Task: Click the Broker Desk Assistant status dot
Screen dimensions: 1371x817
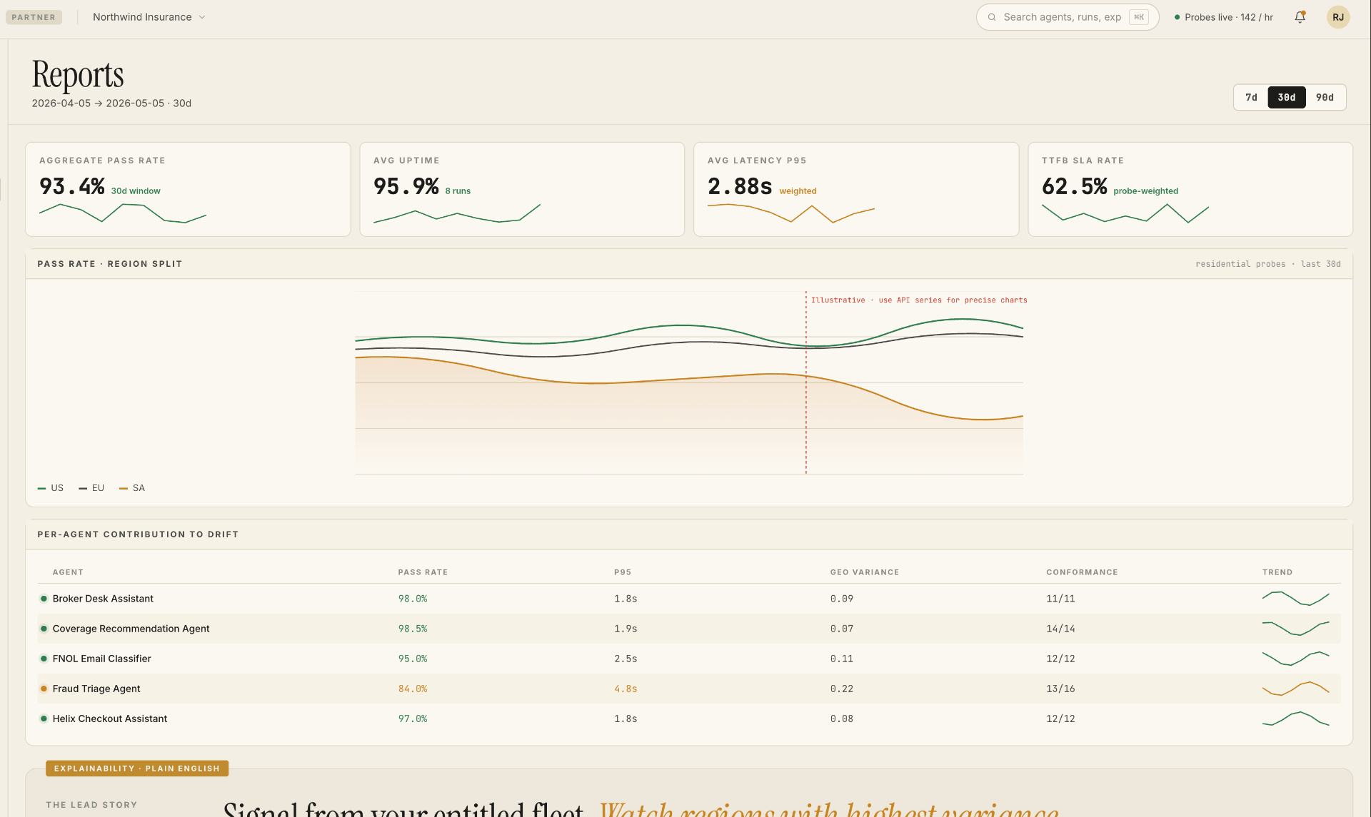Action: click(x=44, y=599)
